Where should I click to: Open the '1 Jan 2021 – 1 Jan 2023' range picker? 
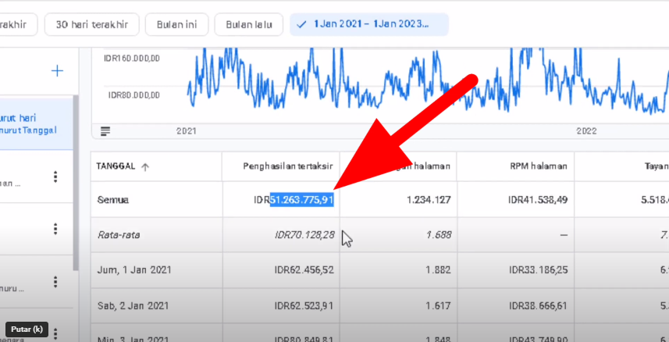372,24
